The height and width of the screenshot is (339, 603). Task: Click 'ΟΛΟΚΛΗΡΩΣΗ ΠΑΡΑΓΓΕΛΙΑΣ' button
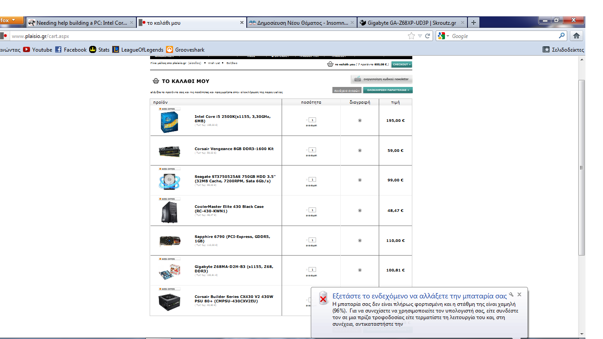[x=388, y=90]
